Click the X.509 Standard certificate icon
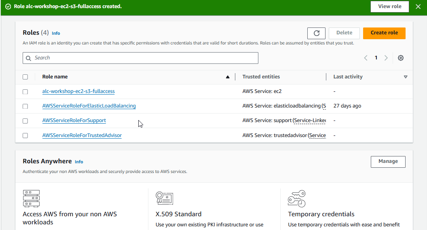The width and height of the screenshot is (427, 230). [164, 198]
